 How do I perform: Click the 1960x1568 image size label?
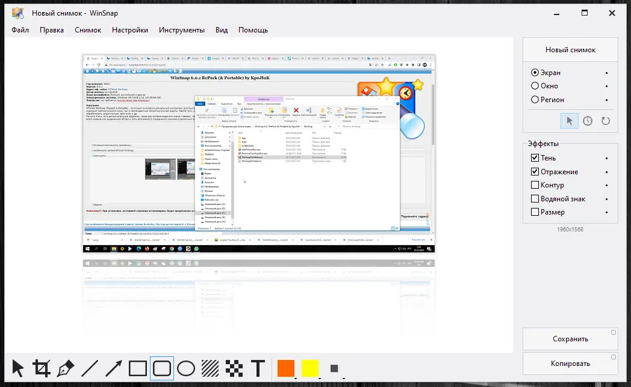tap(570, 229)
